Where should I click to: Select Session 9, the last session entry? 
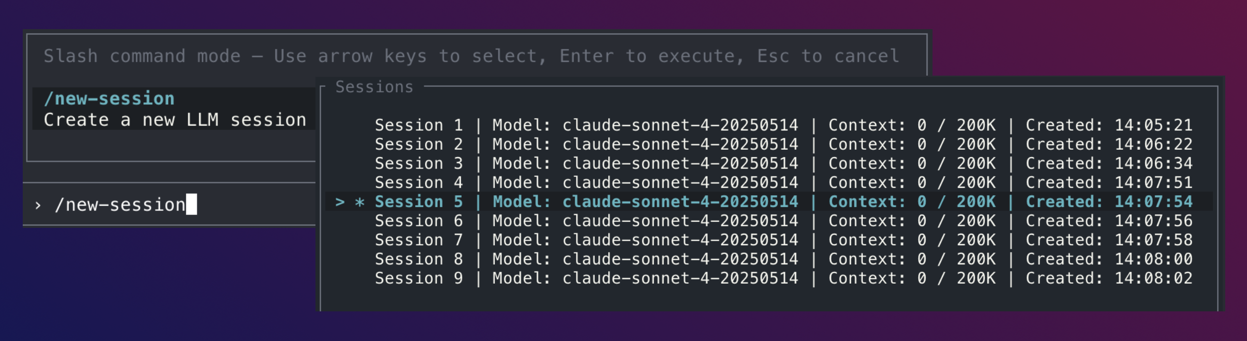(419, 278)
